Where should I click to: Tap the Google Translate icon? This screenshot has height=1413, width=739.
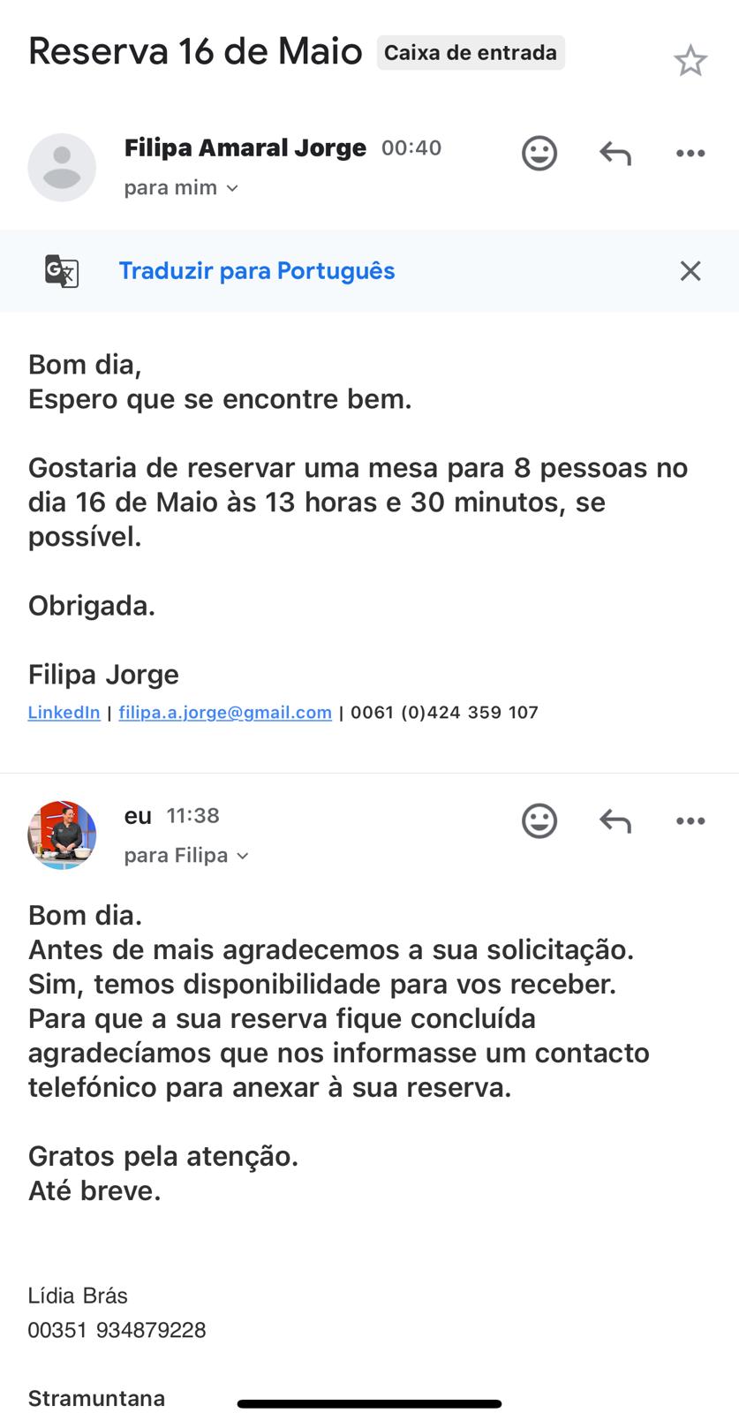click(62, 270)
